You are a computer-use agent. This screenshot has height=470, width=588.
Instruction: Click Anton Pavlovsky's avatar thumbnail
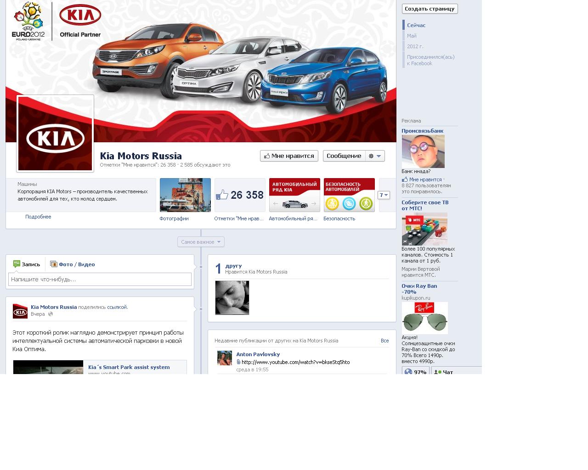coord(225,358)
